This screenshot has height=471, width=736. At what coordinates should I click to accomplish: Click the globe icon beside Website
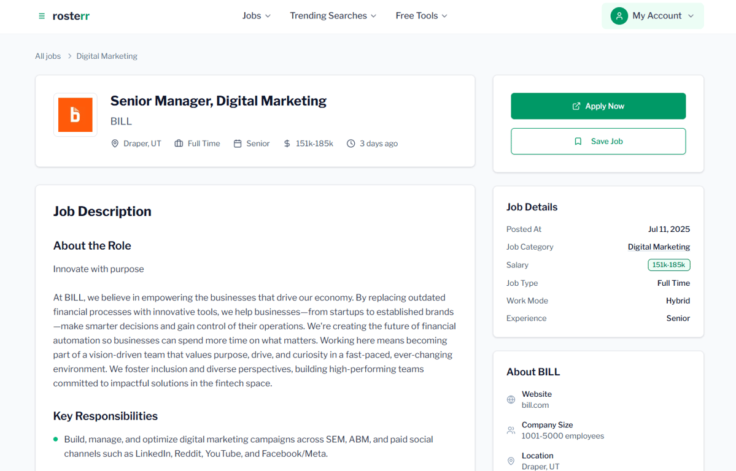pos(511,400)
